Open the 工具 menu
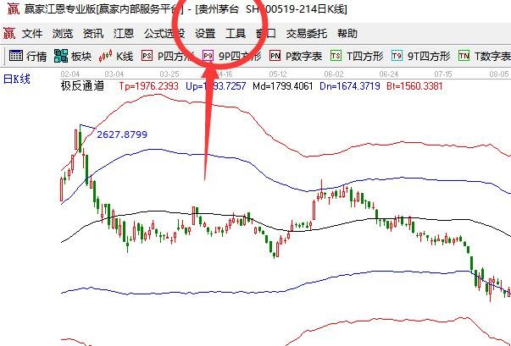Image resolution: width=511 pixels, height=346 pixels. point(236,33)
